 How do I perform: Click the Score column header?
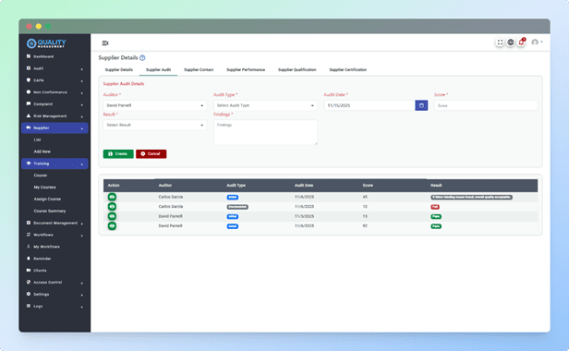click(x=368, y=185)
